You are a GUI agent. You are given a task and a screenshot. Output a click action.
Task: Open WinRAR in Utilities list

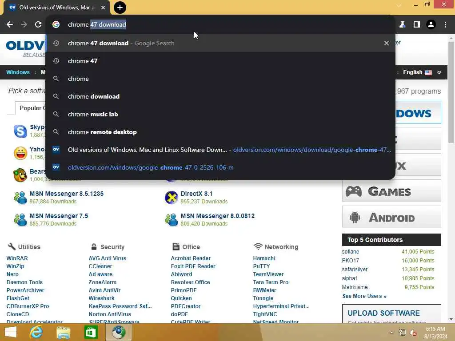[x=17, y=258]
